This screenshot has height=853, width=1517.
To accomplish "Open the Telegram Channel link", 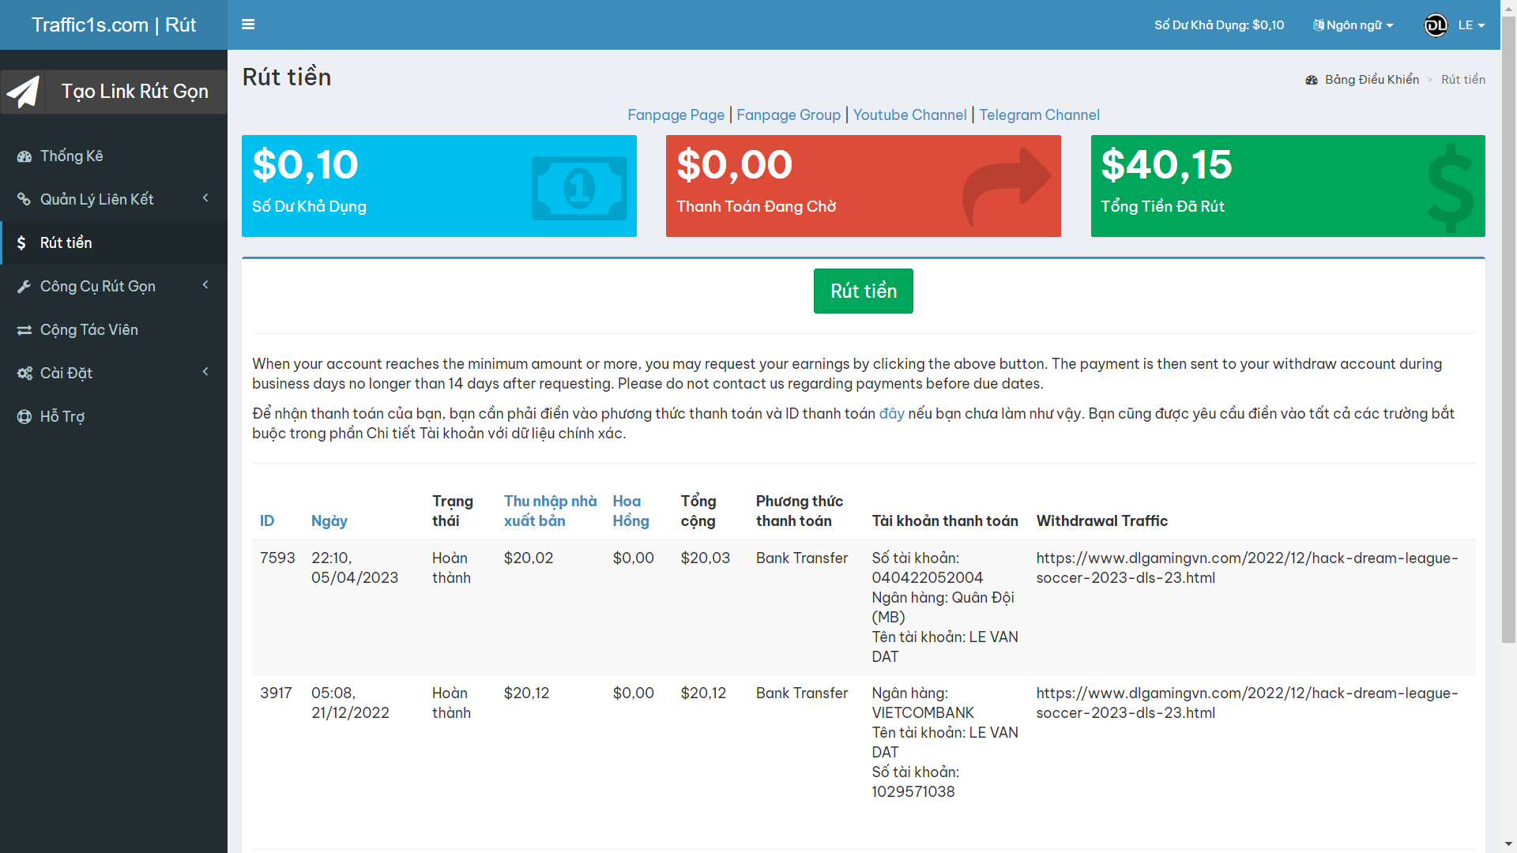I will (x=1039, y=115).
